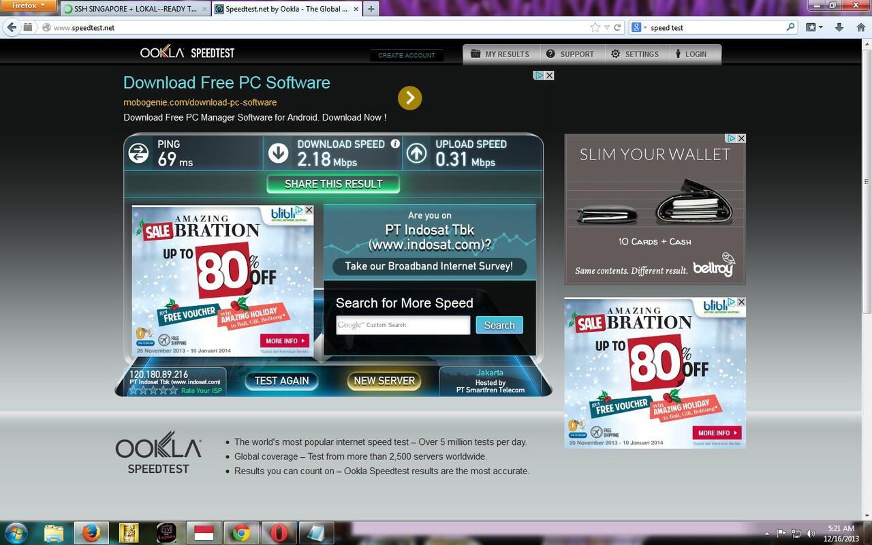The image size is (872, 545).
Task: Click TEST AGAIN button
Action: [x=282, y=381]
